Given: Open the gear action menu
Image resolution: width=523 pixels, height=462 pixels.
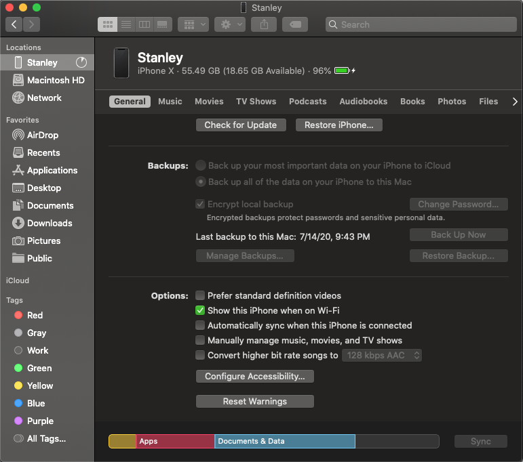Looking at the screenshot, I should pos(230,24).
